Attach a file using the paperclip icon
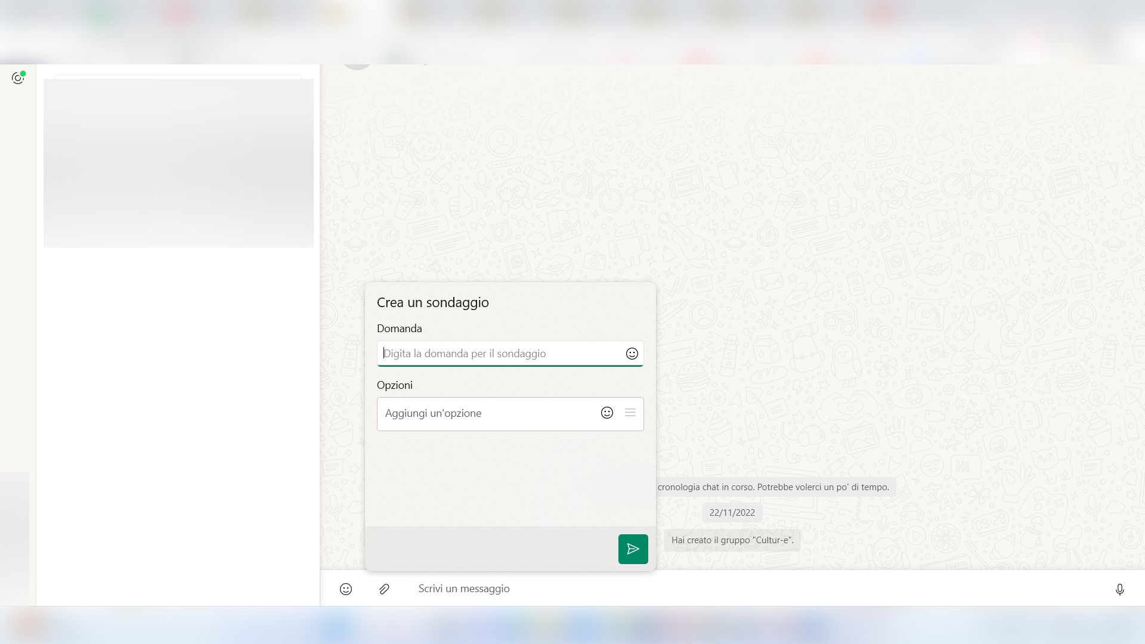This screenshot has height=644, width=1145. [x=383, y=589]
